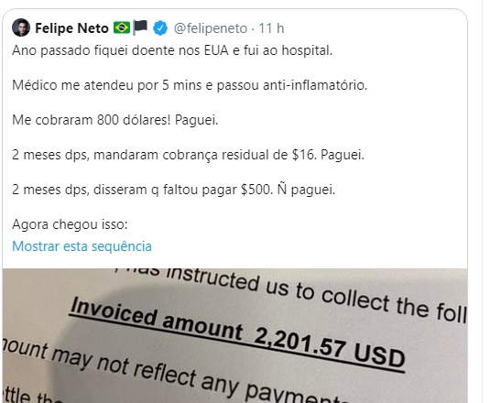Screen dimensions: 490x403
Task: Open the @felipeneto handle link
Action: (x=211, y=28)
